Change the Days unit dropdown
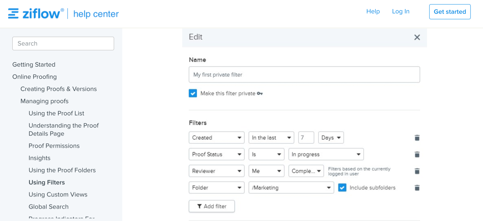483x221 pixels. pyautogui.click(x=331, y=138)
